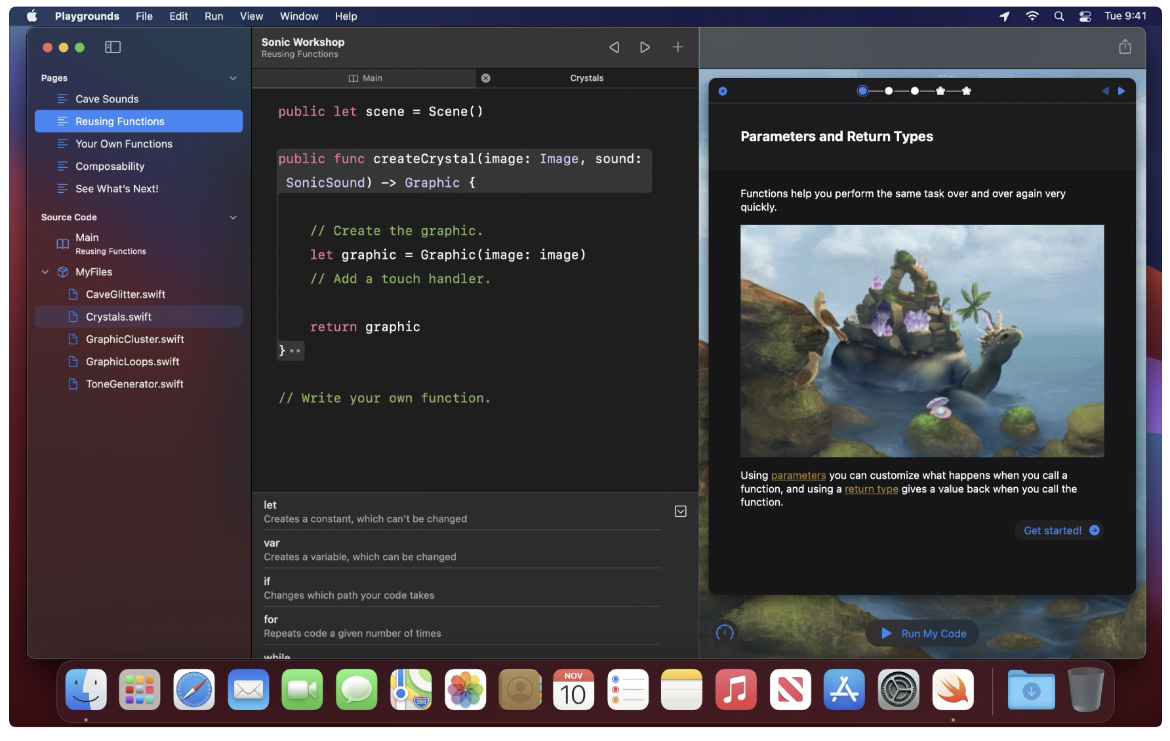This screenshot has height=741, width=1170.
Task: Open GraphicLoops.swift file
Action: pyautogui.click(x=138, y=362)
